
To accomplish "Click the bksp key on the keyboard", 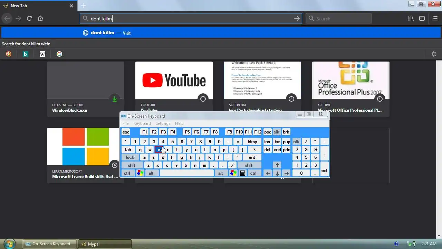I will pos(252,142).
